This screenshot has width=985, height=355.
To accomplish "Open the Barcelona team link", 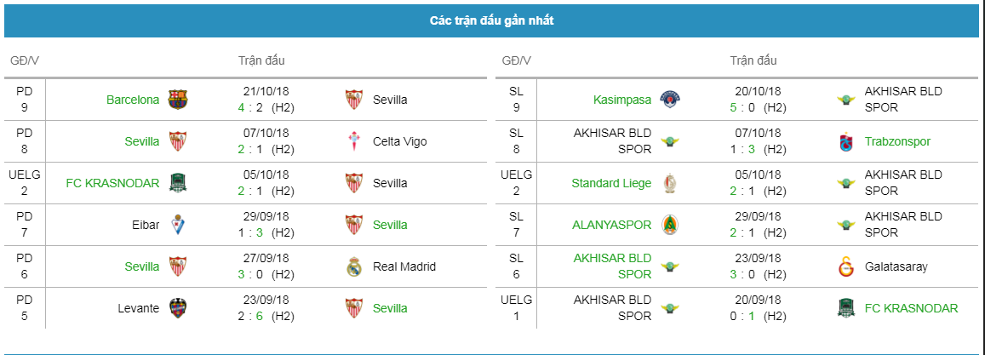I will pyautogui.click(x=133, y=100).
